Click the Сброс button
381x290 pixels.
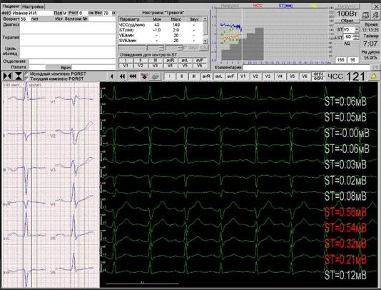click(347, 21)
